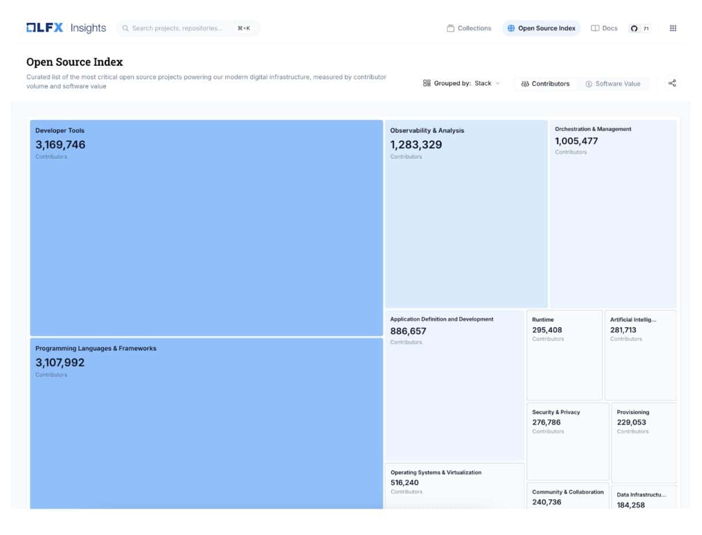Viewport: 702px width, 535px height.
Task: Click the Grouped by grid icon
Action: tap(427, 83)
